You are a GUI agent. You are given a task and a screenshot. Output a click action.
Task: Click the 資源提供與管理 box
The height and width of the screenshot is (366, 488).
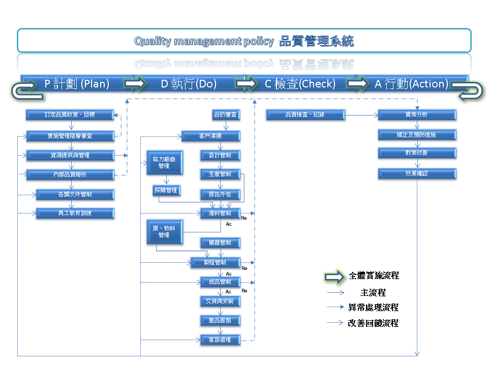(70, 156)
